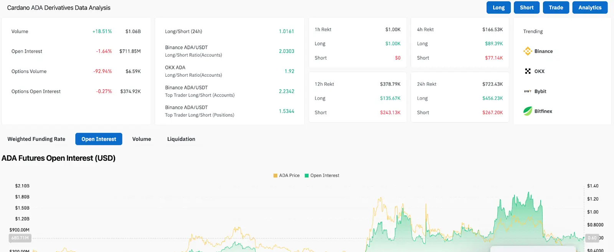Open Bitfinex link in Trending list
Image resolution: width=614 pixels, height=252 pixels.
543,111
